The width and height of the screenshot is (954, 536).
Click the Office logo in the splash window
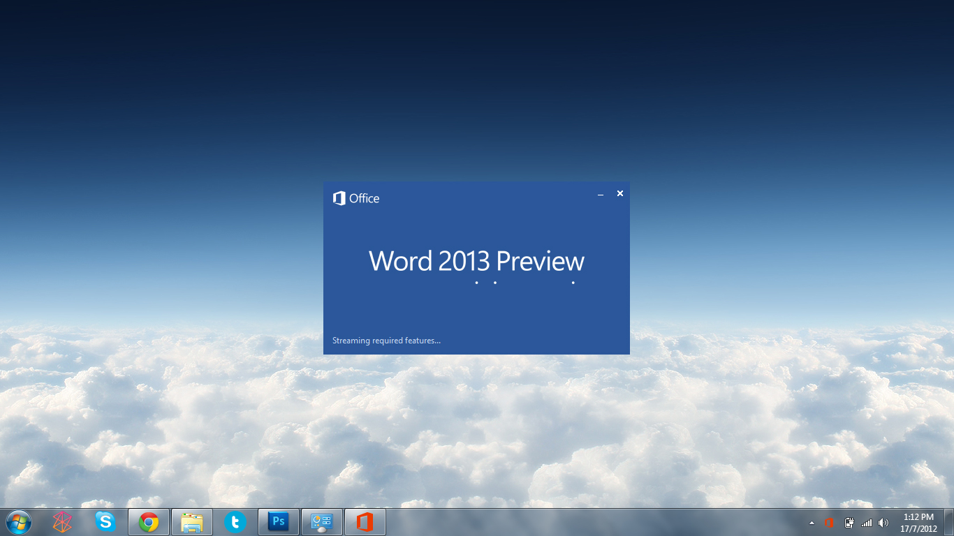[x=356, y=198]
